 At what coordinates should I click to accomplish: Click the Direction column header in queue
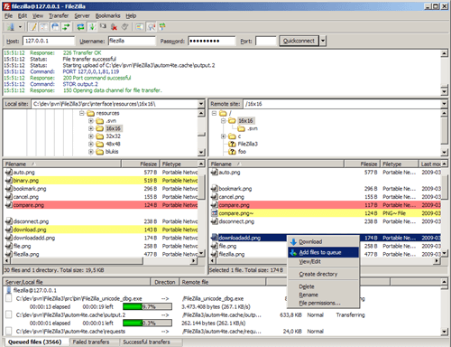(164, 282)
